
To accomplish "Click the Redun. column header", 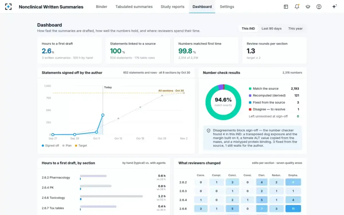I will click(x=276, y=175).
